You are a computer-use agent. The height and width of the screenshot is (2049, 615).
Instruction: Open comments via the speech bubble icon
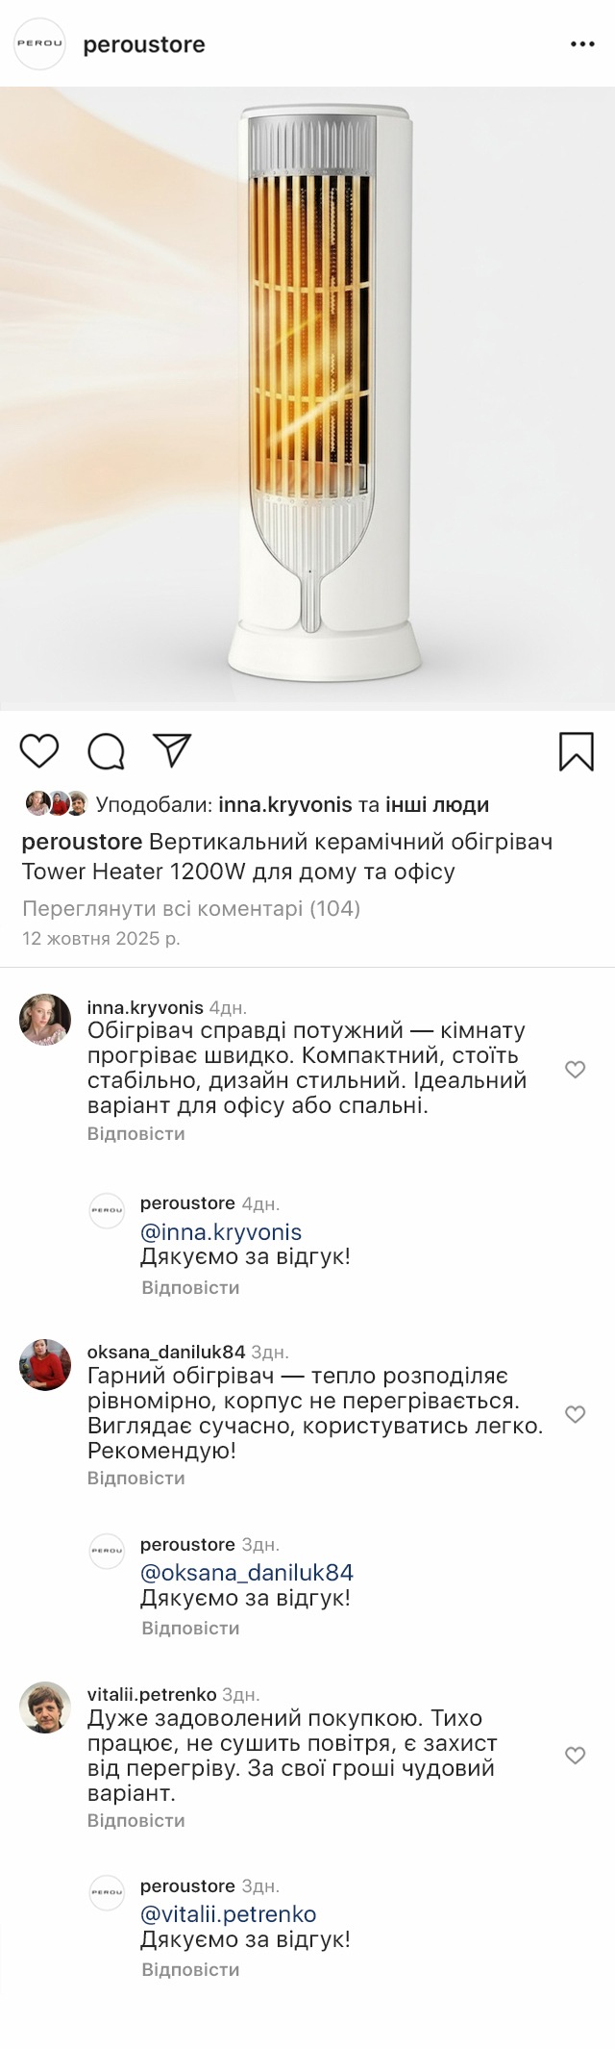click(x=107, y=751)
